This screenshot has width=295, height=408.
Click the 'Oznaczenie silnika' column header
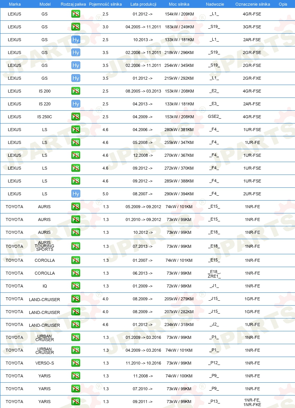click(x=253, y=4)
